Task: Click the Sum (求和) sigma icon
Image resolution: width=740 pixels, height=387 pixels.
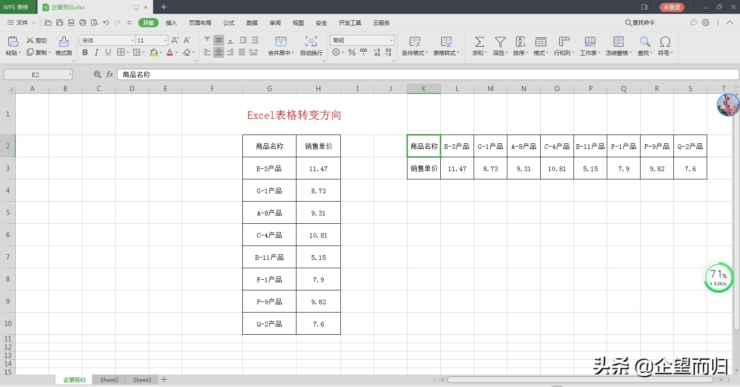Action: (x=480, y=42)
